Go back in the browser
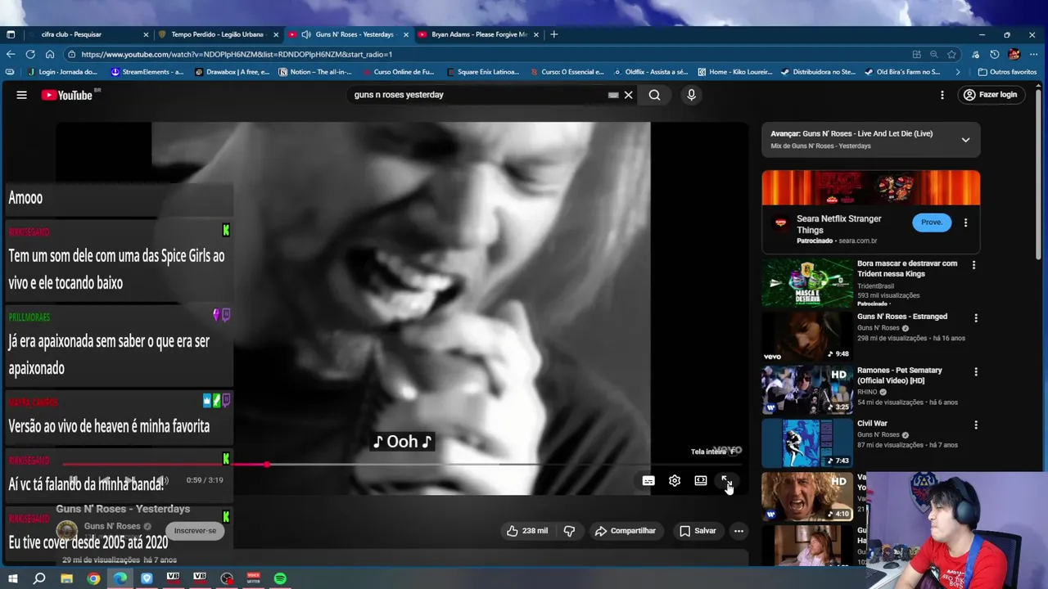1048x589 pixels. [11, 54]
